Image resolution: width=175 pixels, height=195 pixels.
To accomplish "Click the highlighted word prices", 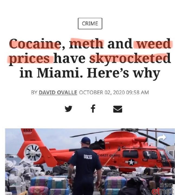I will [x=29, y=58].
